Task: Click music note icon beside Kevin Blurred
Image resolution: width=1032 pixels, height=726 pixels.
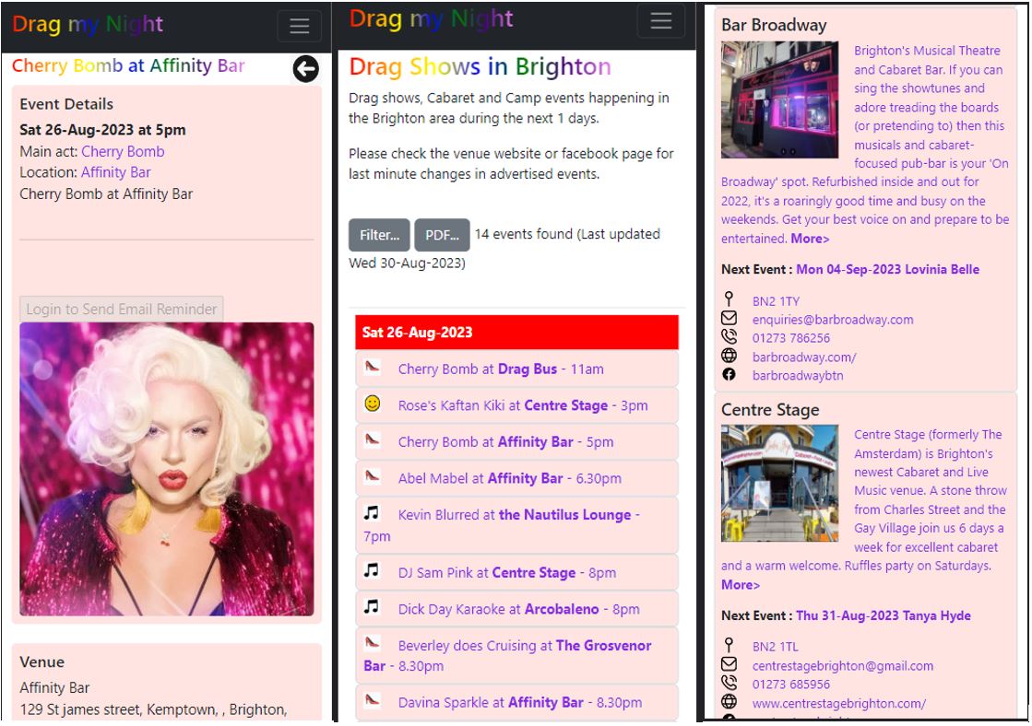Action: (x=372, y=513)
